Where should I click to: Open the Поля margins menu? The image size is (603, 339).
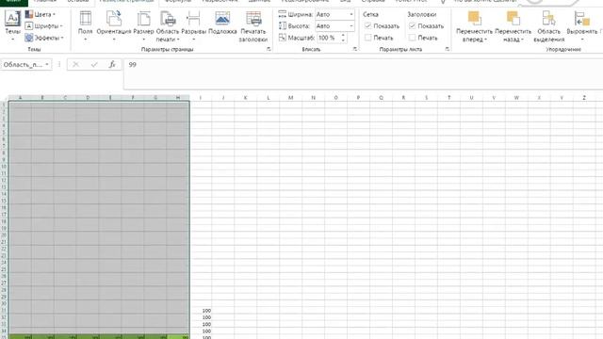[x=85, y=26]
